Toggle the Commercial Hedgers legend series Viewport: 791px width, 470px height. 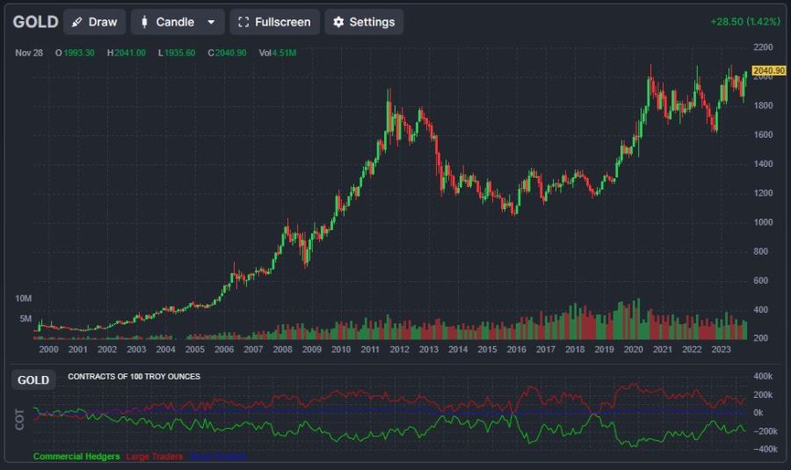[77, 456]
